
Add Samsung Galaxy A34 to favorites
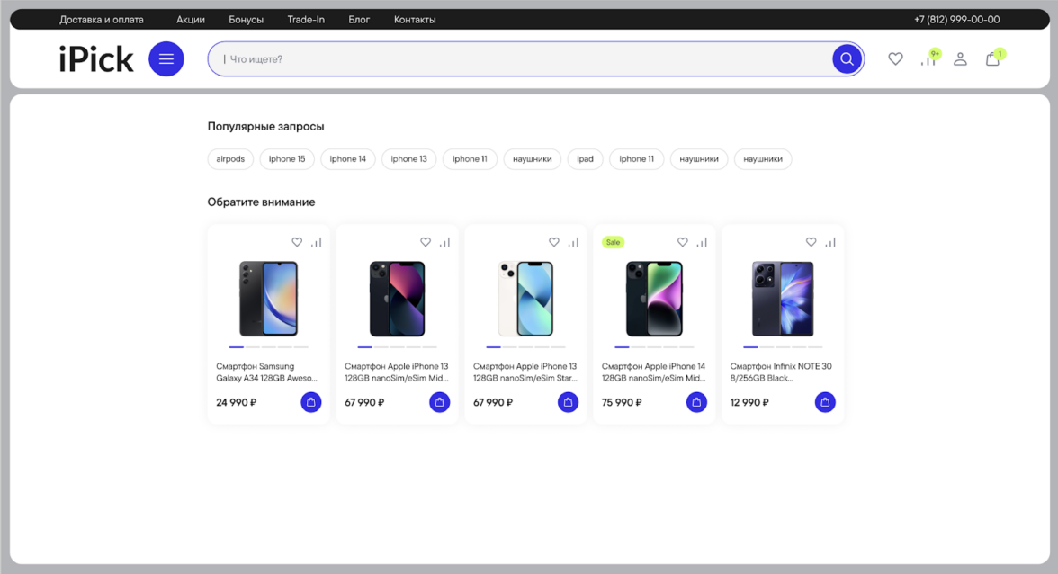297,242
